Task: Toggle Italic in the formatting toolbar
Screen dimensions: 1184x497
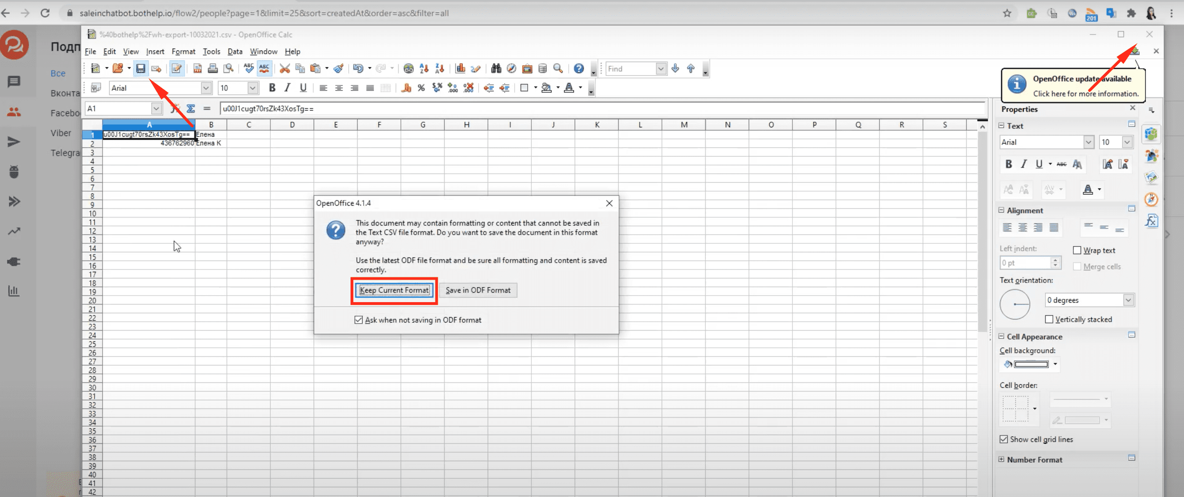Action: click(x=288, y=88)
